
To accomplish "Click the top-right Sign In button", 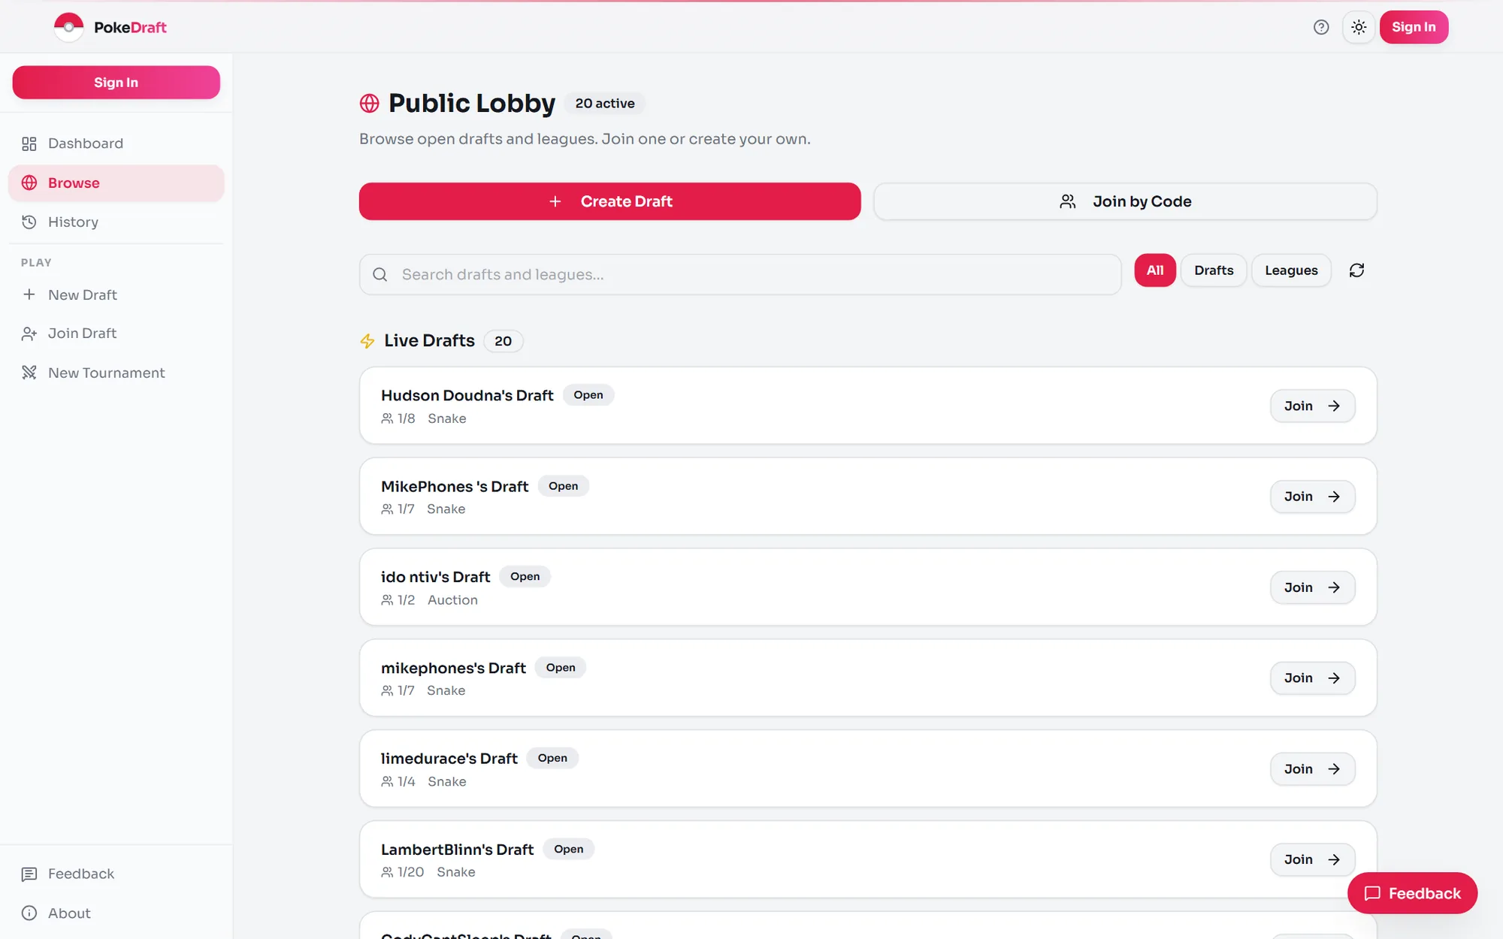I will click(x=1414, y=27).
